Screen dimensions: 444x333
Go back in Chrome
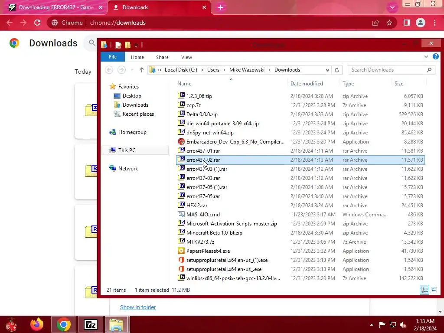(10, 23)
